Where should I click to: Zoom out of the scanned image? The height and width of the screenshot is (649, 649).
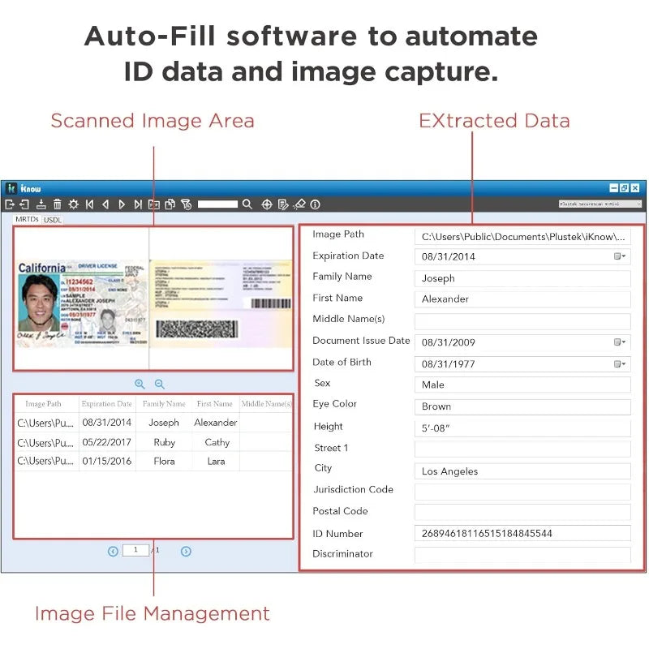[159, 384]
